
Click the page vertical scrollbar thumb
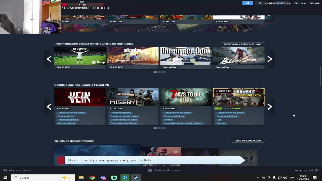point(320,76)
